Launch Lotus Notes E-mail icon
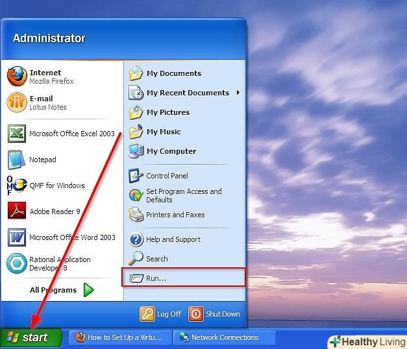The image size is (407, 349). point(17,102)
